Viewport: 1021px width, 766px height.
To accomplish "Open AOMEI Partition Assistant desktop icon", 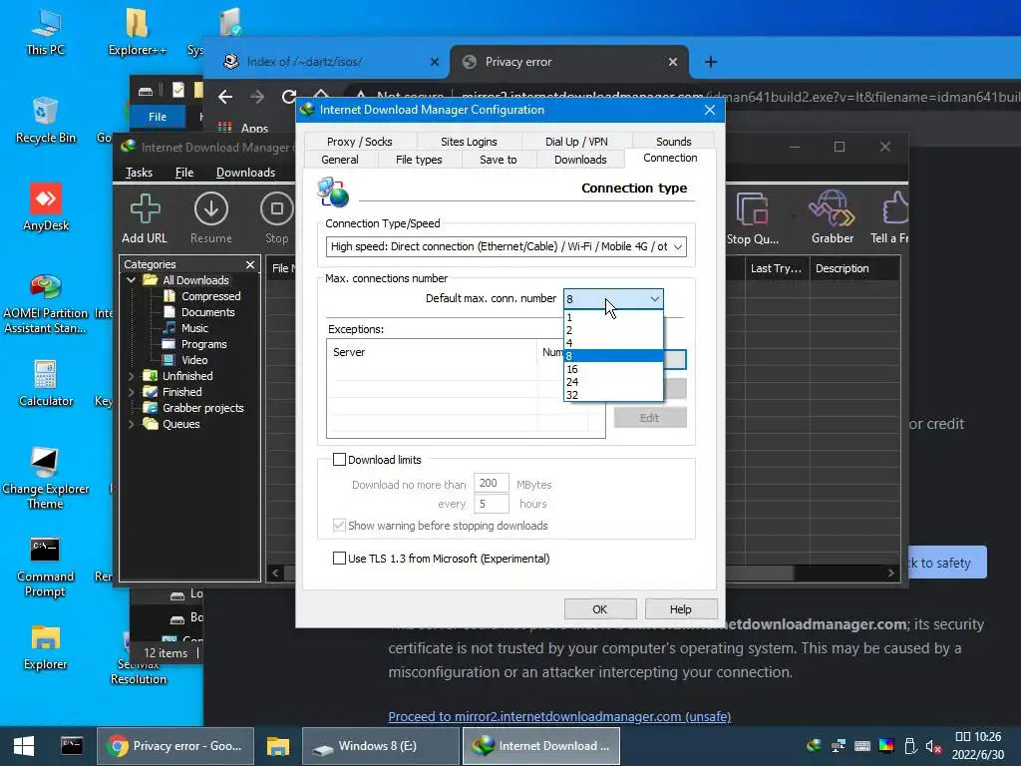I will (46, 303).
